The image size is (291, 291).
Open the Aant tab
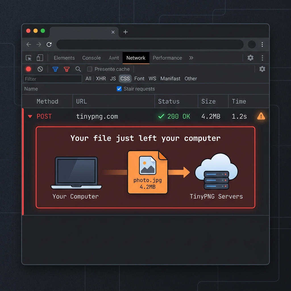tap(114, 58)
